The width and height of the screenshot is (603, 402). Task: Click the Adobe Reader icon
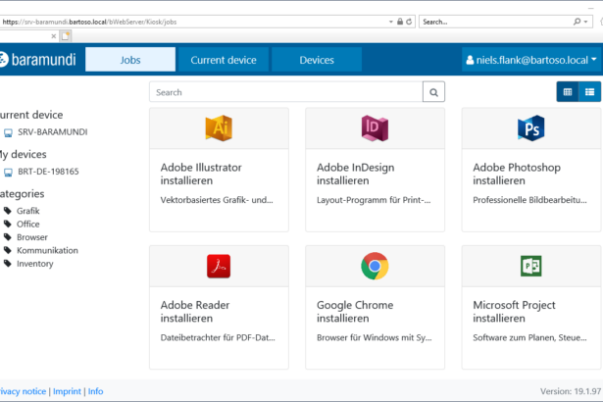click(219, 266)
